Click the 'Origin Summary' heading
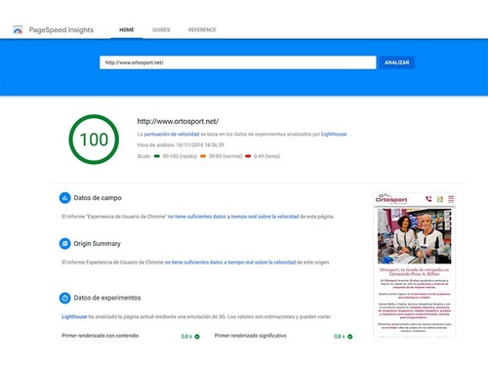 point(97,244)
